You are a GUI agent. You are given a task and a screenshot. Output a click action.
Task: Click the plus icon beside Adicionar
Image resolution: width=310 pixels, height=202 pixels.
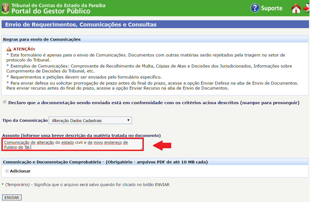pos(7,171)
